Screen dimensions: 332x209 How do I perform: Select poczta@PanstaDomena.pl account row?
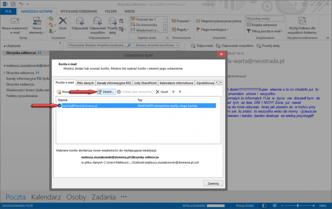click(136, 106)
